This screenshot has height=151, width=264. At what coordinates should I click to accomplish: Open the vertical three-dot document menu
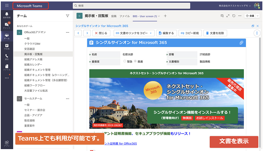(257, 33)
